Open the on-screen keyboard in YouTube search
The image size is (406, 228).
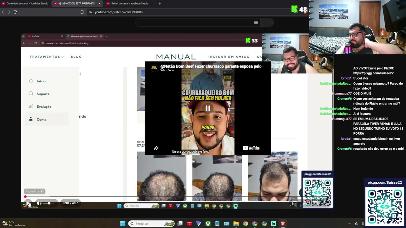256,22
